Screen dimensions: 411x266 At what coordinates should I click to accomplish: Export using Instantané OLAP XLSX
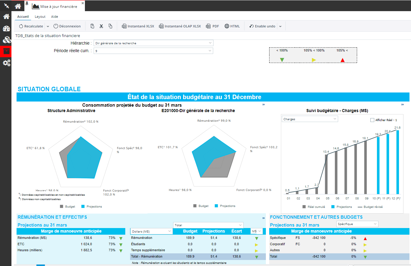point(180,26)
